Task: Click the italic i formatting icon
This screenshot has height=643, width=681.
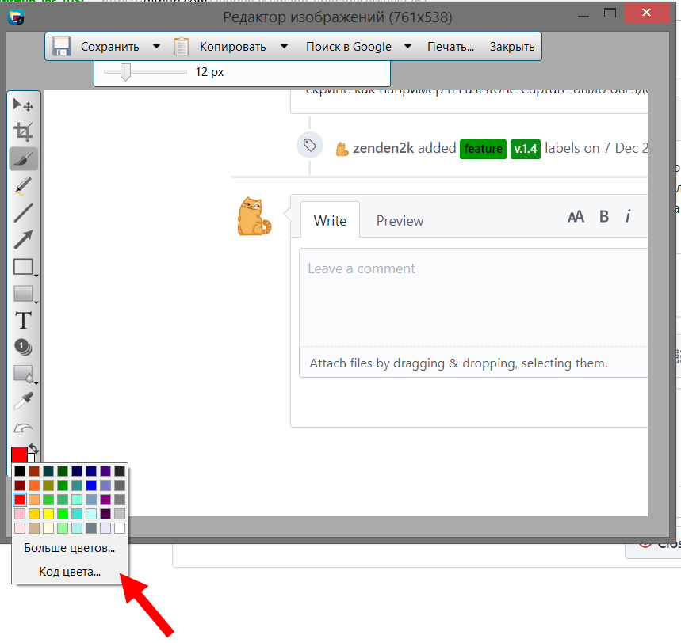Action: point(628,216)
